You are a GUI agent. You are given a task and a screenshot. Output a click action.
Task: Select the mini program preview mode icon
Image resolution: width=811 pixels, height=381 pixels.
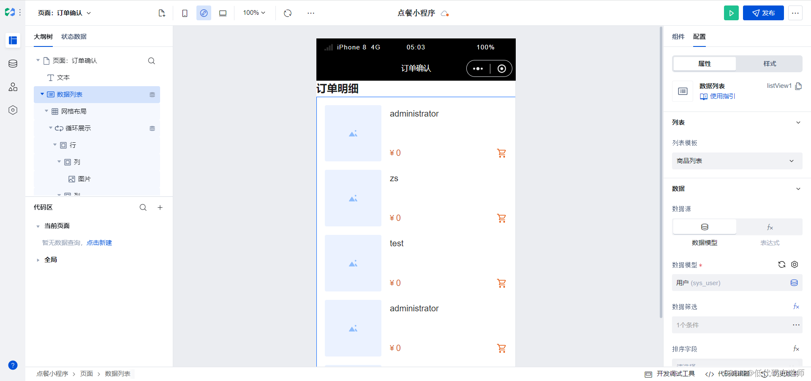click(x=204, y=13)
